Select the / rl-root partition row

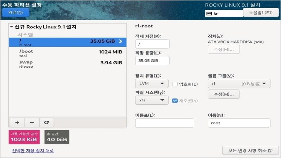point(68,42)
